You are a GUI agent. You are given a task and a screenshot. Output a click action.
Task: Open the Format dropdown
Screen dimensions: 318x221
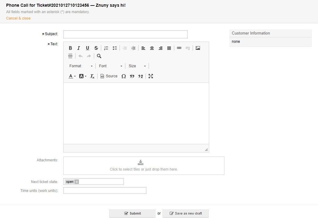81,66
